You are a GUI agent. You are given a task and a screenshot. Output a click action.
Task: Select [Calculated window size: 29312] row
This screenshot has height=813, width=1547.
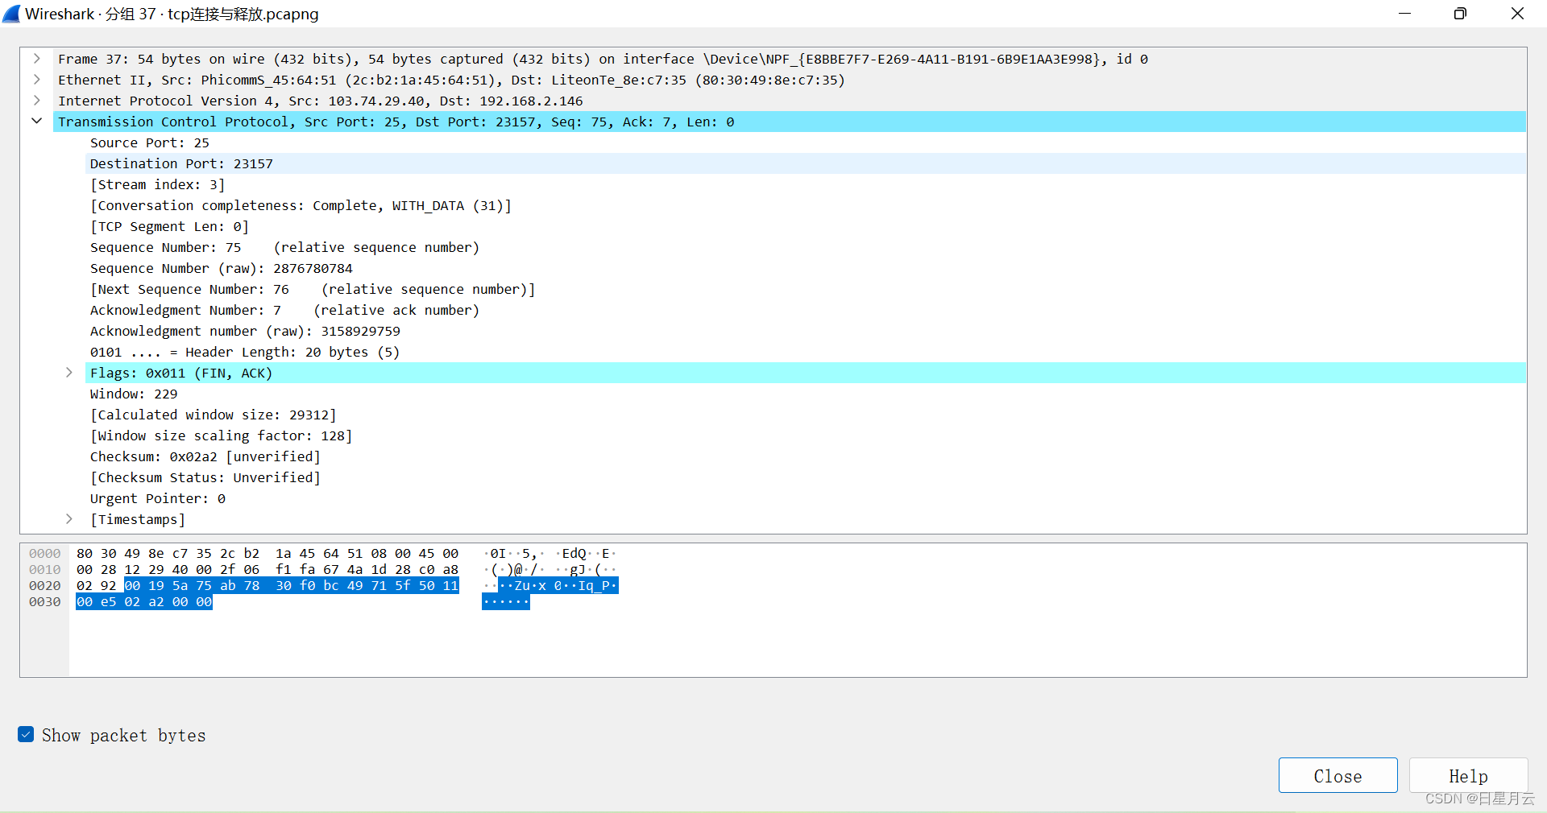806,415
